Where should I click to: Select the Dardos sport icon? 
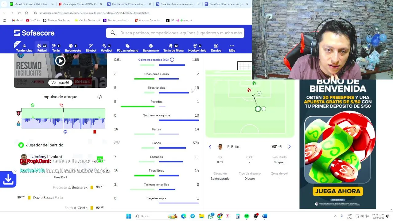216,48
